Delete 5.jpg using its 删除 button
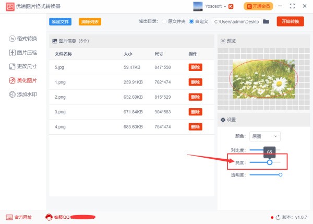313x224 pixels. [195, 67]
